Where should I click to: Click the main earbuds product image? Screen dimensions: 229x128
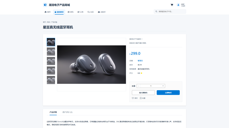[x=91, y=65]
